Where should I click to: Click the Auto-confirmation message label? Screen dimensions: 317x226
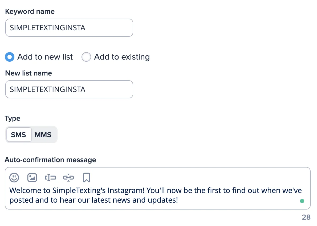50,160
